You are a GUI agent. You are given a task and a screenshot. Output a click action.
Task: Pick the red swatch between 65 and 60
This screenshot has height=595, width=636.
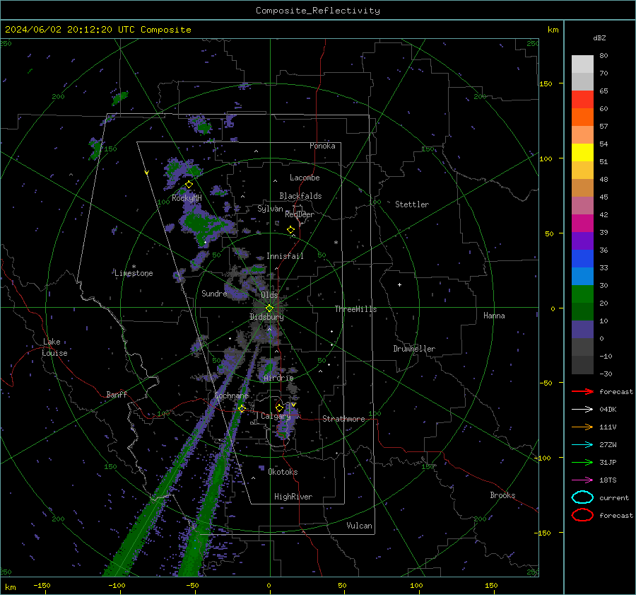point(582,100)
